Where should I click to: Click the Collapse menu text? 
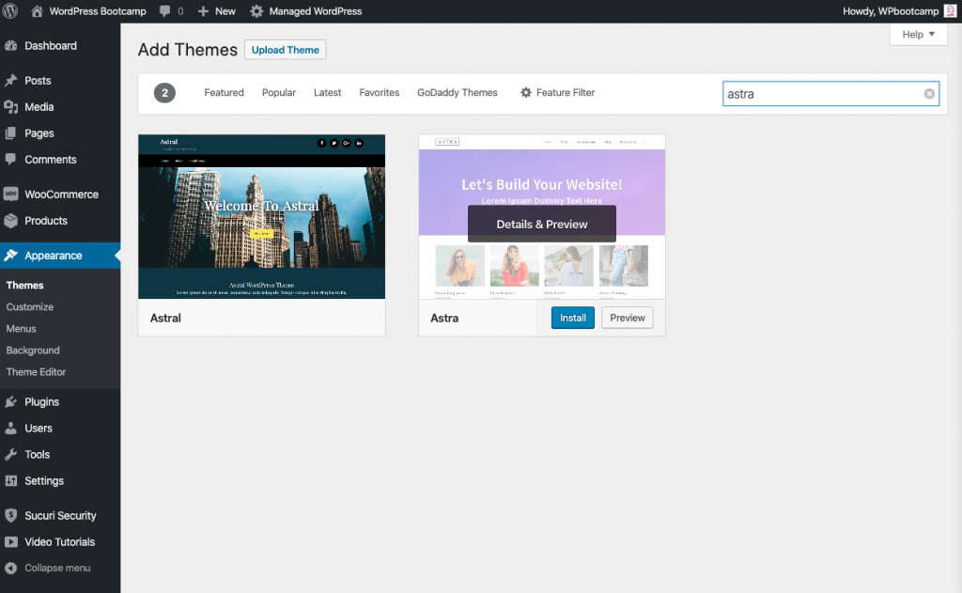[57, 568]
